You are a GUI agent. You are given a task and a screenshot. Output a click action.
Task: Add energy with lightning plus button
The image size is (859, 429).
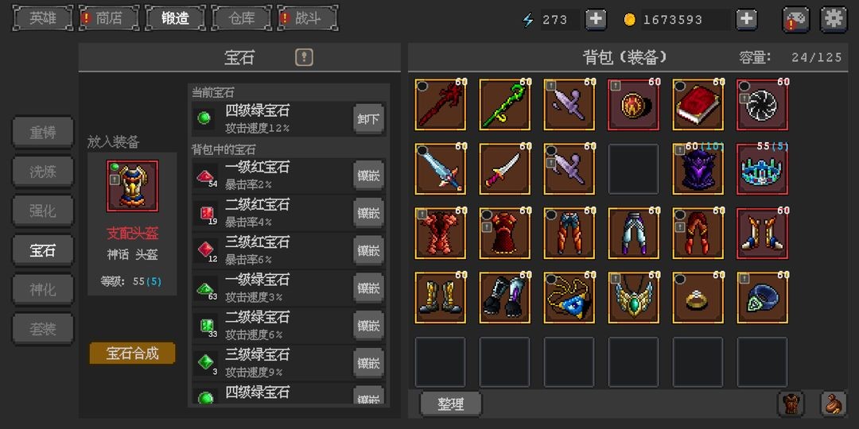pos(596,20)
